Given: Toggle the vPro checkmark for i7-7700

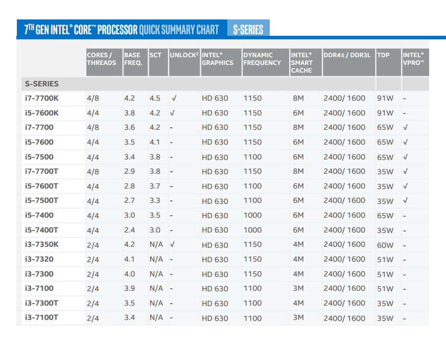Looking at the screenshot, I should 405,127.
